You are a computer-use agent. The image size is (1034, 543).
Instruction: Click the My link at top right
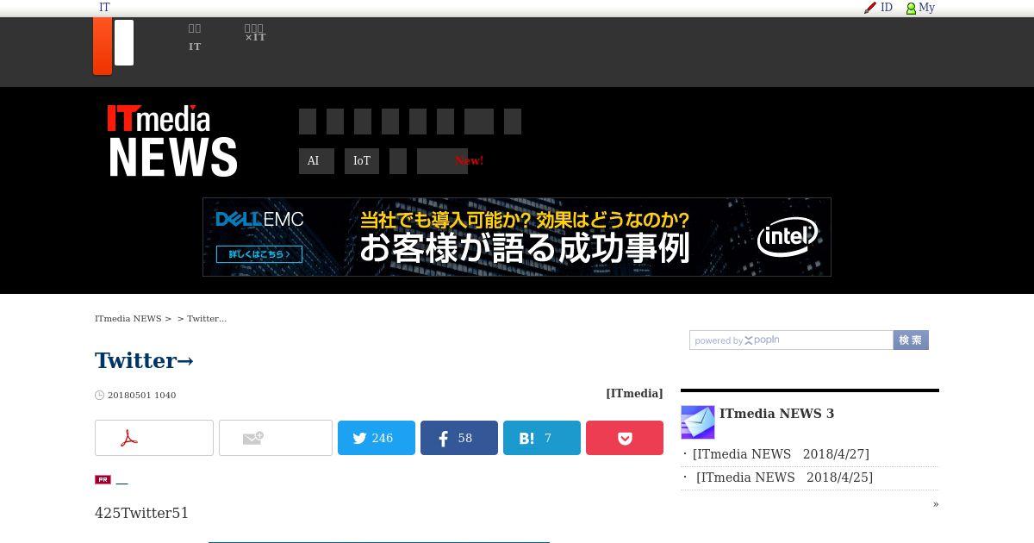click(x=927, y=8)
